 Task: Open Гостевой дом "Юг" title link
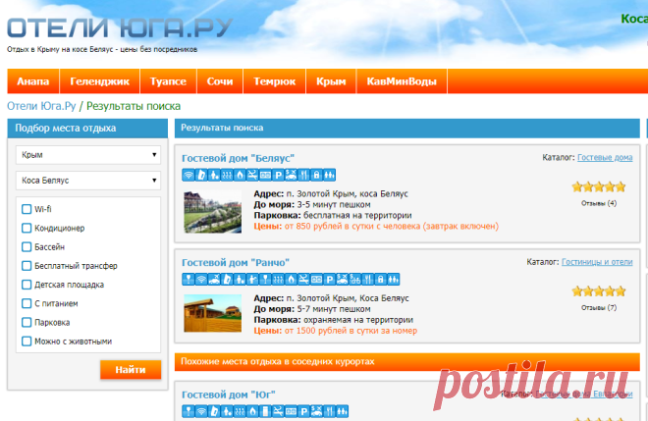[229, 395]
